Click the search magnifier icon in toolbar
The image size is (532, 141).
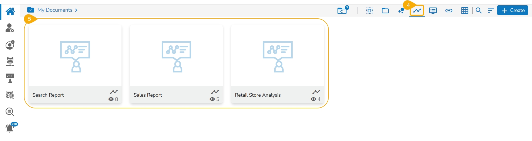(478, 11)
